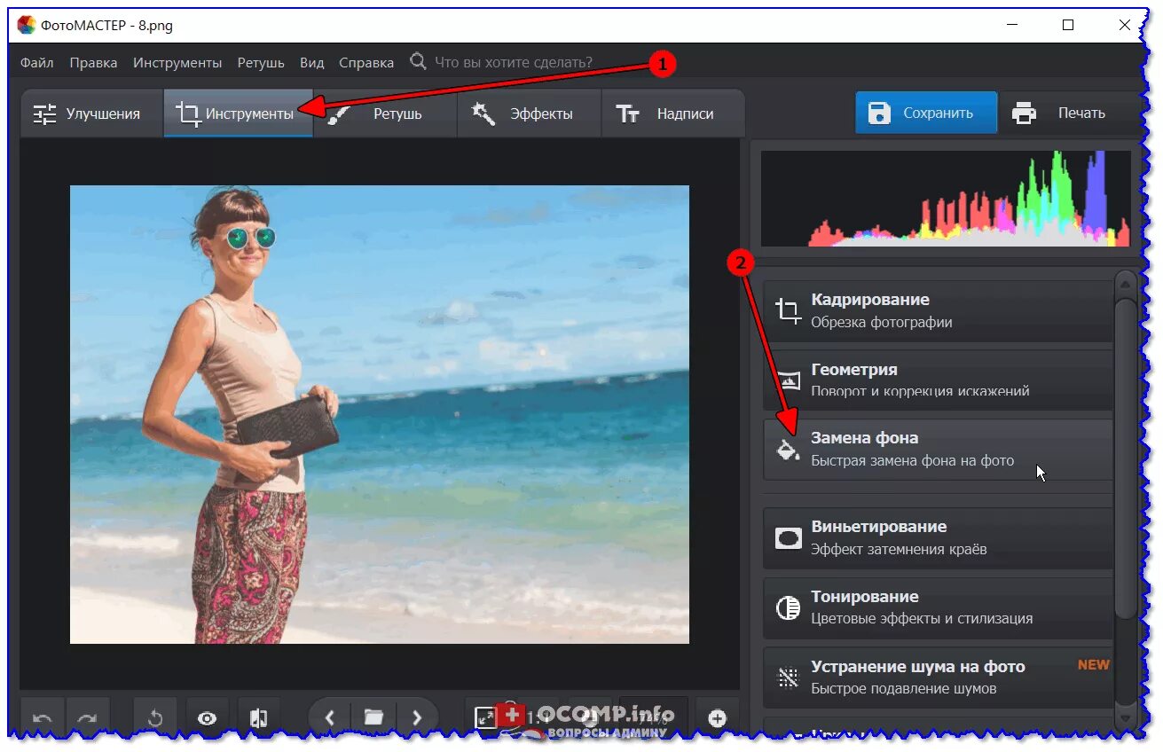Open the Файл menu
This screenshot has width=1163, height=752.
coord(37,63)
